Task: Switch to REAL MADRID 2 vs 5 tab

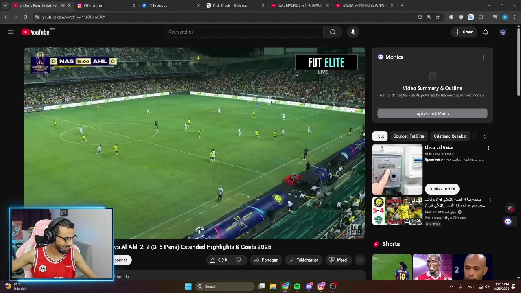Action: pos(299,5)
